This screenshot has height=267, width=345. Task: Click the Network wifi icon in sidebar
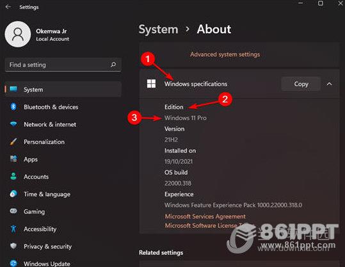[13, 124]
